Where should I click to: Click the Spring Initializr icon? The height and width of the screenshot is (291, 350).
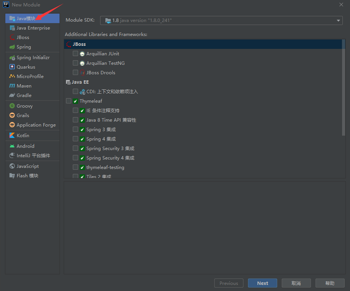[x=12, y=58]
